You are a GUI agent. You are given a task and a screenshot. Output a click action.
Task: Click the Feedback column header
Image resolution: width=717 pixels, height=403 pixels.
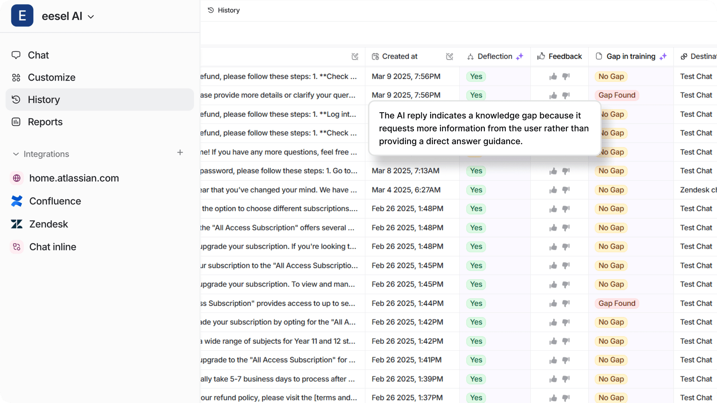point(565,56)
